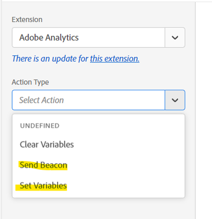Viewport: 212px width, 219px height.
Task: Select the Send Beacon action
Action: [x=43, y=165]
